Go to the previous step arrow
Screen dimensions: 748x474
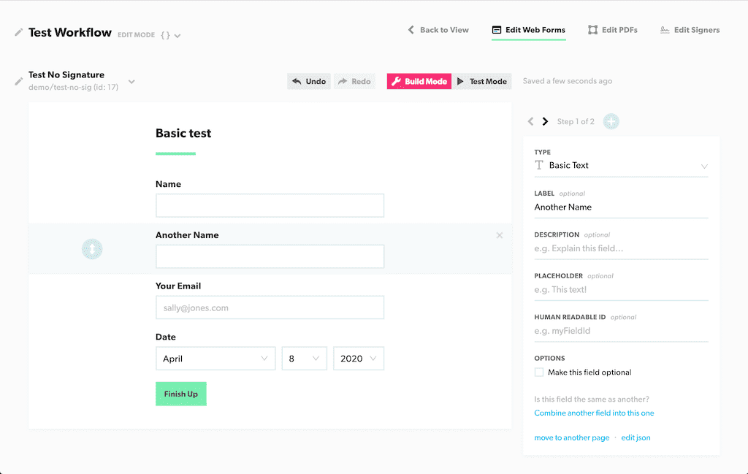coord(530,121)
